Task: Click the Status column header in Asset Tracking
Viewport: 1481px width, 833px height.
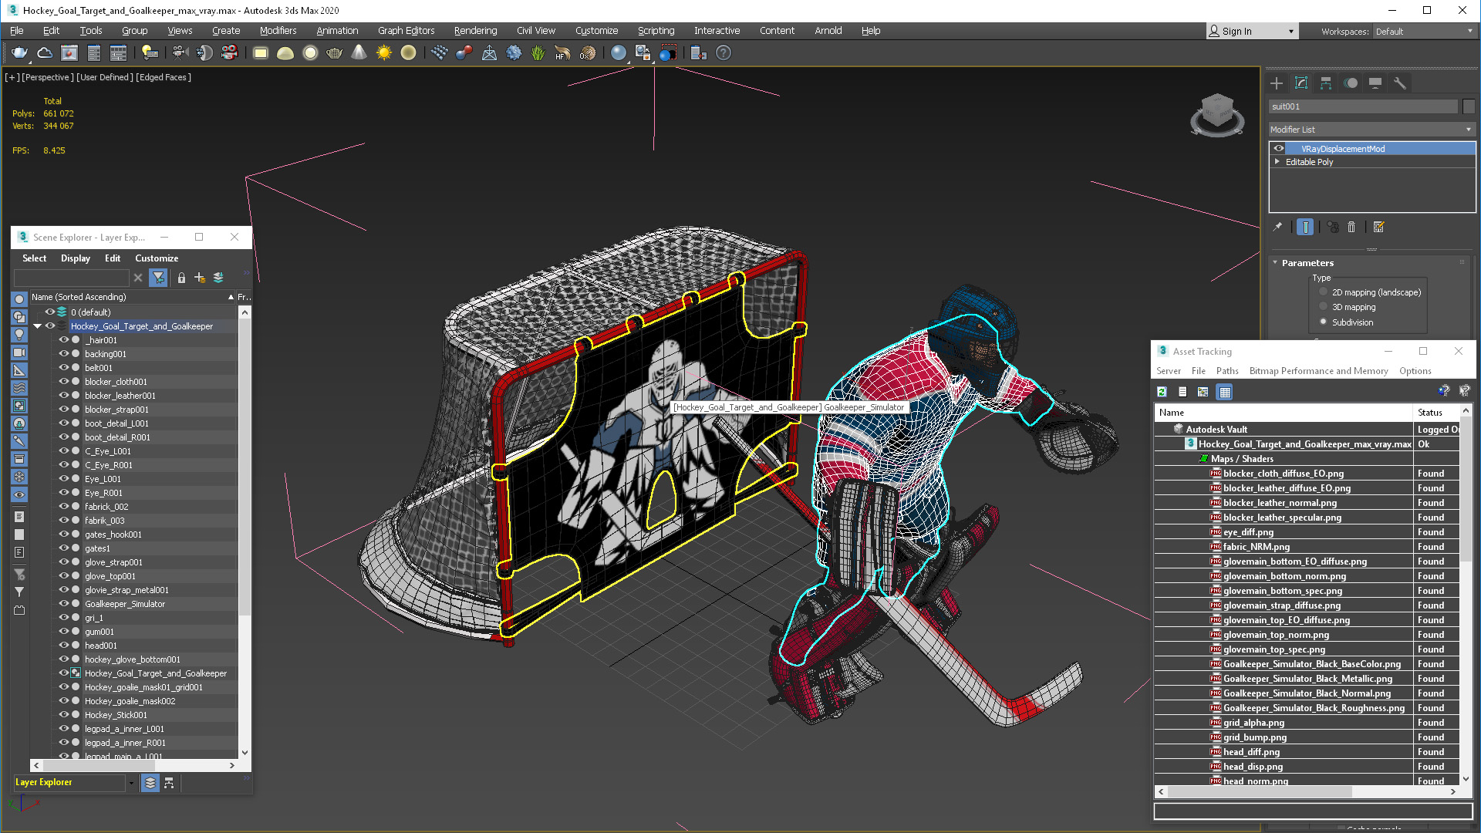Action: [x=1435, y=413]
